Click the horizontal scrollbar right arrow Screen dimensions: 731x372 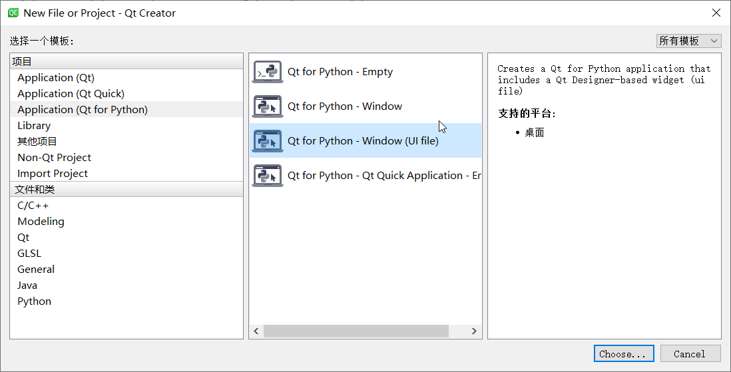[x=474, y=331]
